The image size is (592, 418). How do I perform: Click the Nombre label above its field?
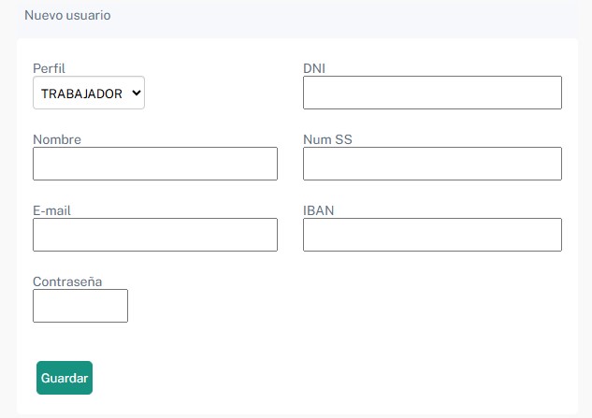click(57, 139)
